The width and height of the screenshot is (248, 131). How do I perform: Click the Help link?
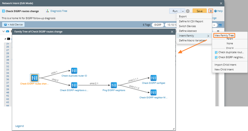[220, 11]
